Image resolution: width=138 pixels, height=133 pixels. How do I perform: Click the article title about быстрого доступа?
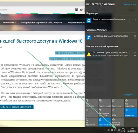click(41, 41)
